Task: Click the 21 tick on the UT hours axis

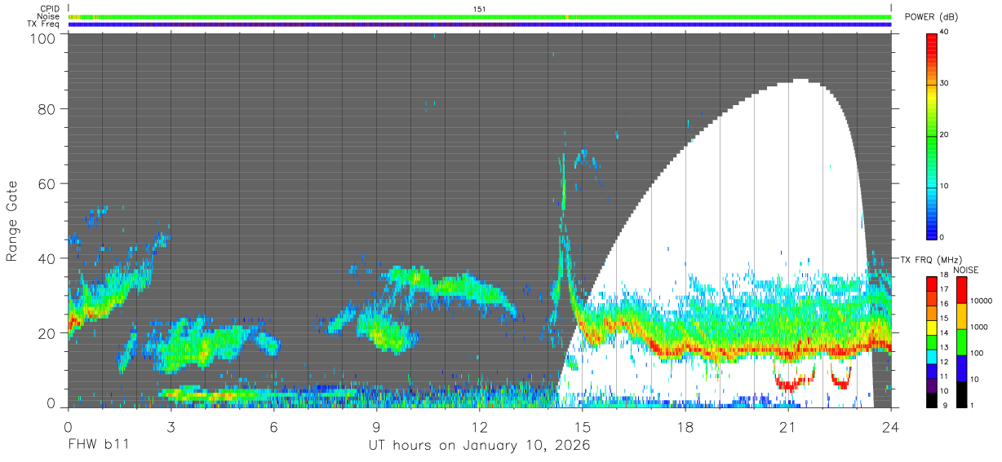Action: pos(788,427)
